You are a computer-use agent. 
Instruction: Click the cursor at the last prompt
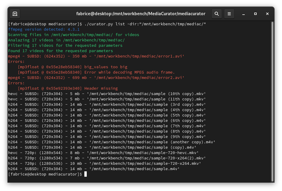tap(86, 174)
